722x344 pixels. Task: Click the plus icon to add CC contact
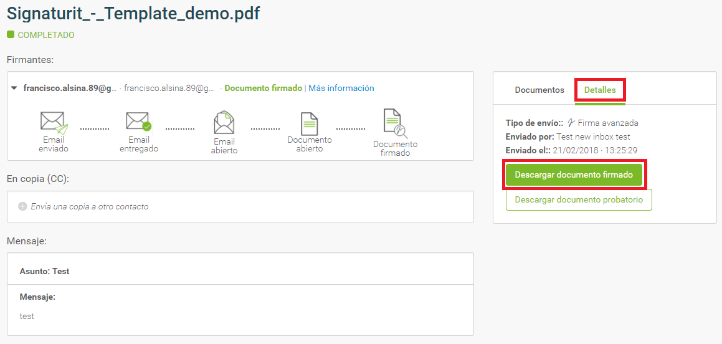click(x=22, y=207)
